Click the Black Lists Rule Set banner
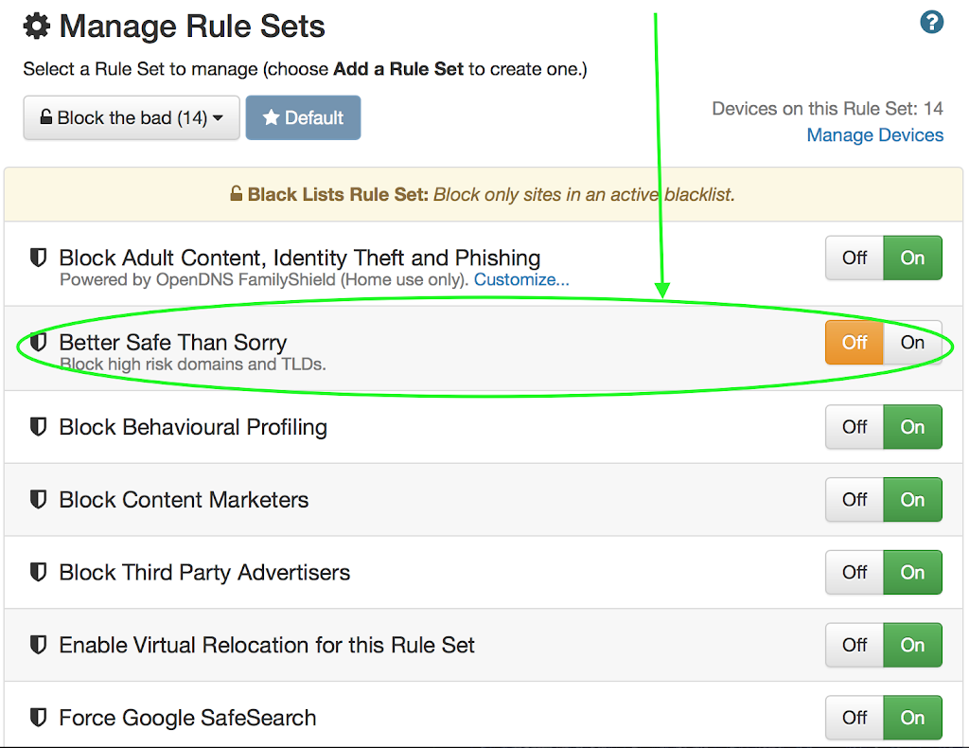969x748 pixels. (x=483, y=195)
